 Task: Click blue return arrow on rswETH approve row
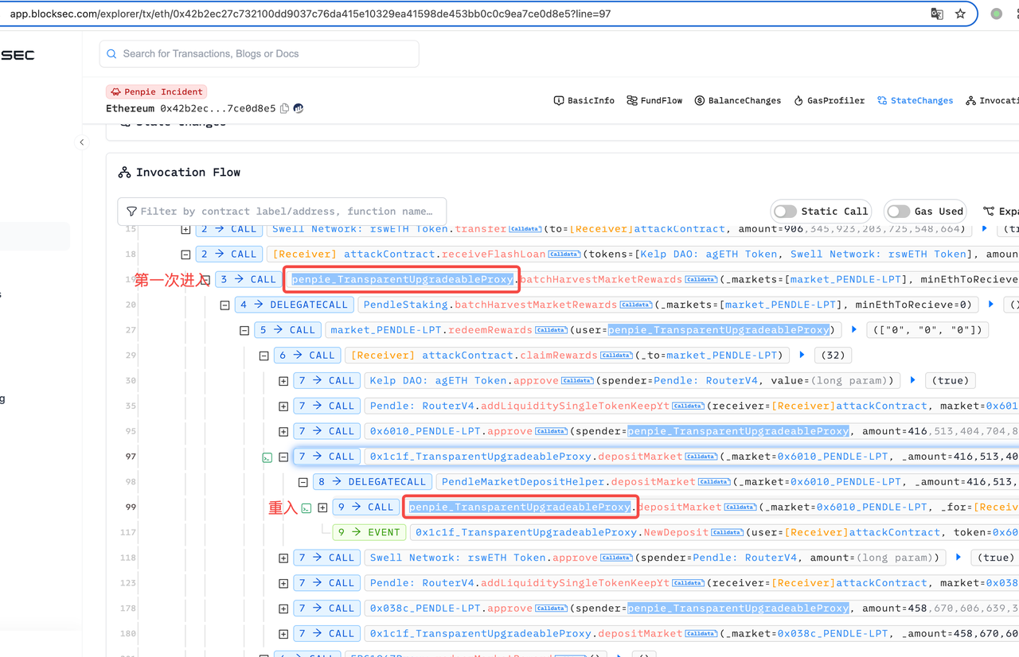coord(958,558)
